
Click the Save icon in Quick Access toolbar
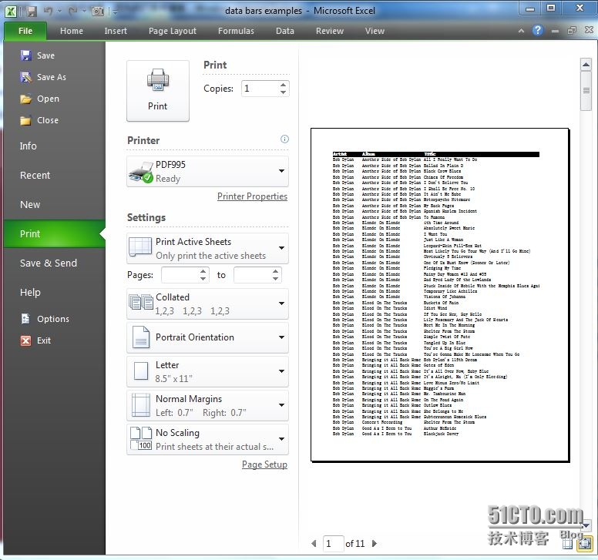pyautogui.click(x=32, y=11)
